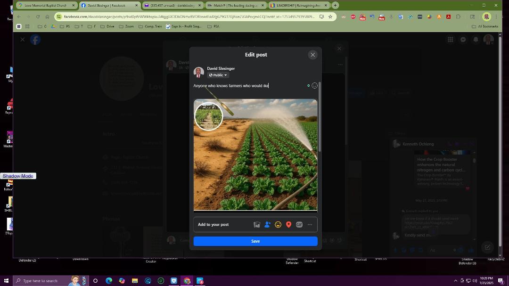This screenshot has height=286, width=509.
Task: Open a new browser tab
Action: pos(336,6)
